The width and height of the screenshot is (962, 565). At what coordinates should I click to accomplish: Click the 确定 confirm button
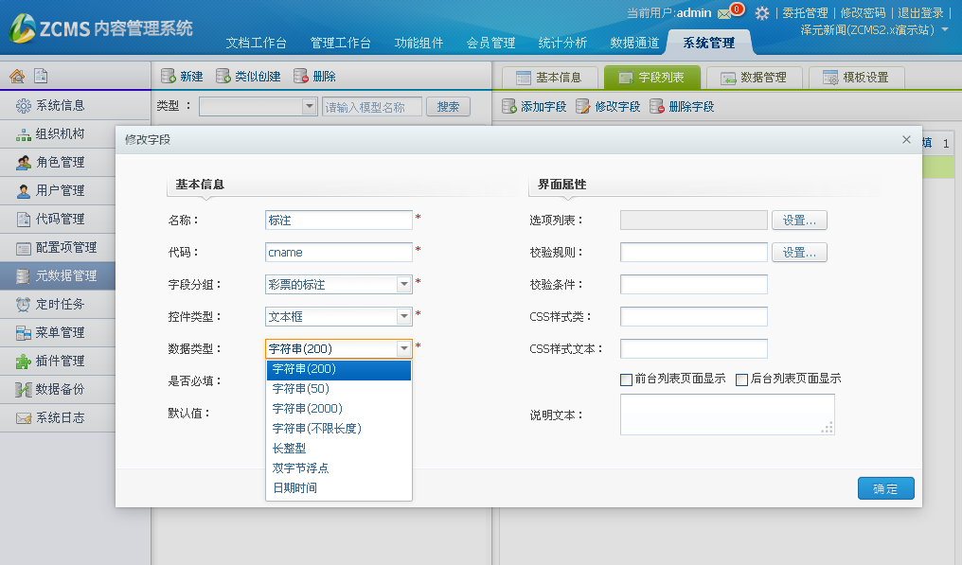(885, 488)
